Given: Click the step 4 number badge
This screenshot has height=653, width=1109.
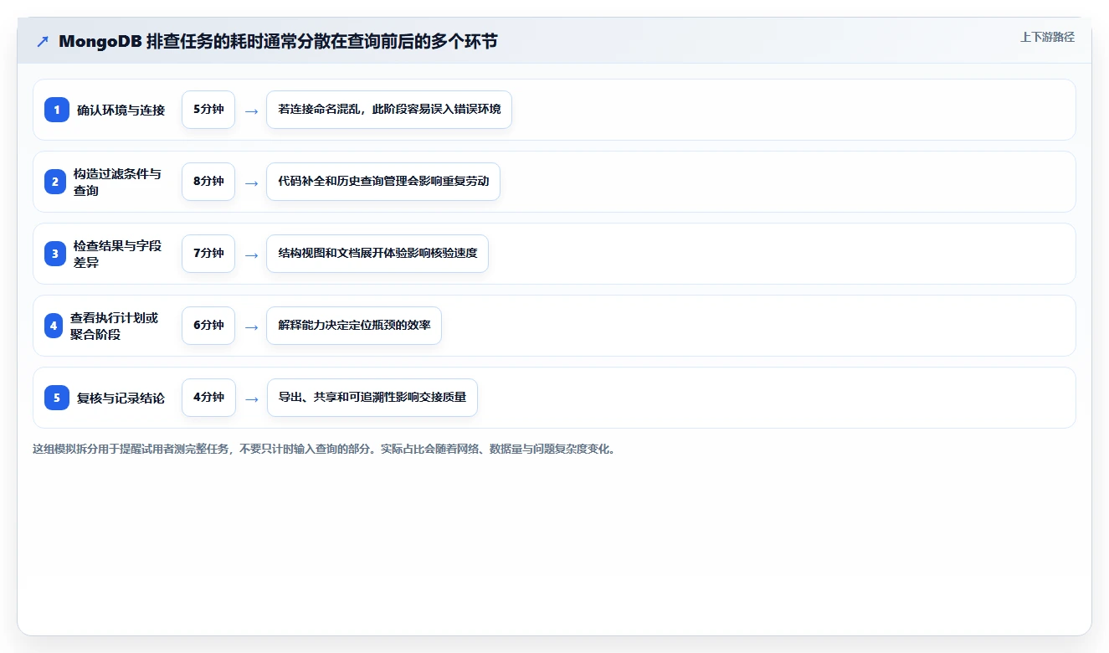Looking at the screenshot, I should [x=54, y=326].
